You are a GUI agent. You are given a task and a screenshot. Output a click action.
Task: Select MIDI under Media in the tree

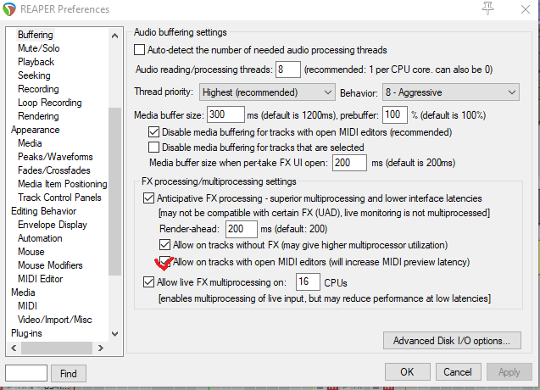pos(27,306)
